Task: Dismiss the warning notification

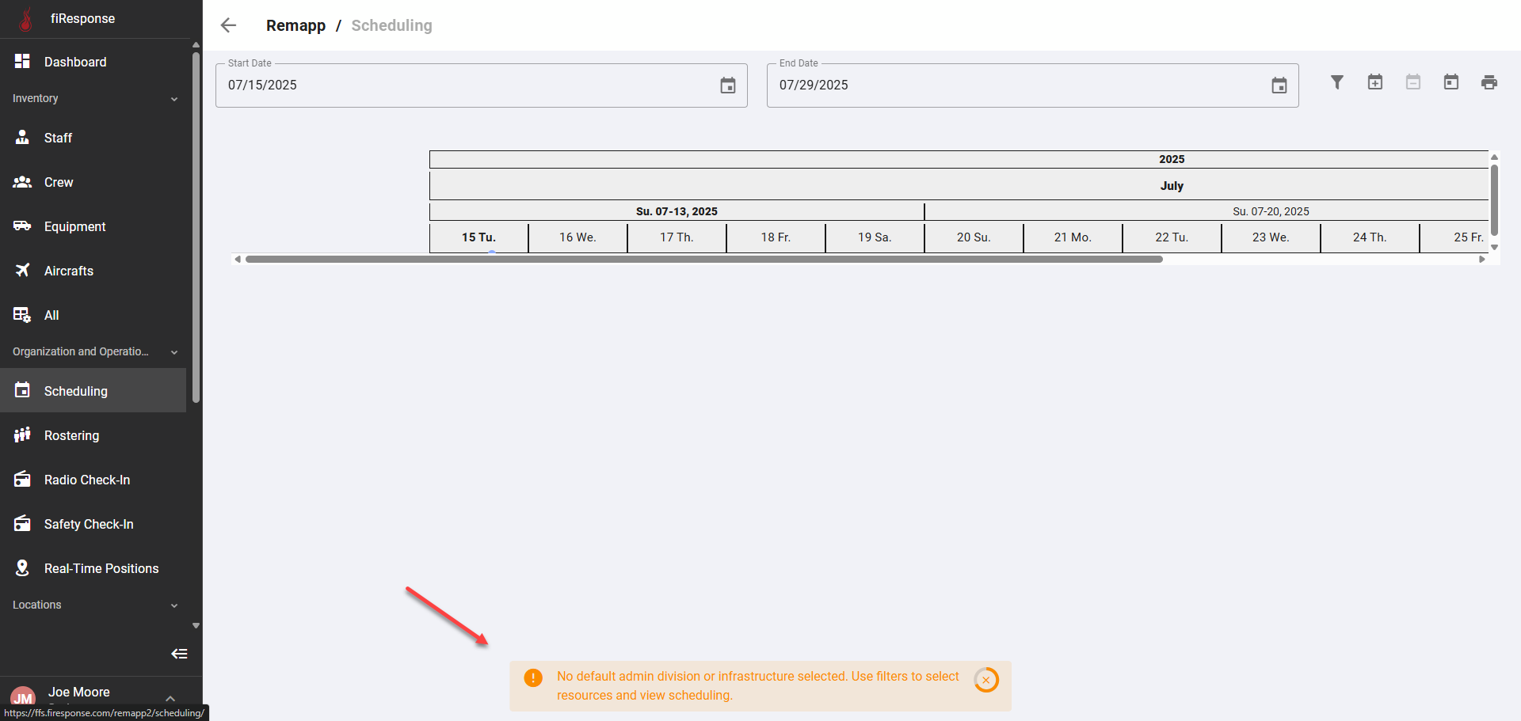Action: coord(986,680)
